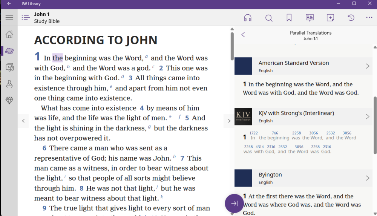The image size is (377, 216).
Task: Expand Byington translation chevron
Action: [367, 178]
